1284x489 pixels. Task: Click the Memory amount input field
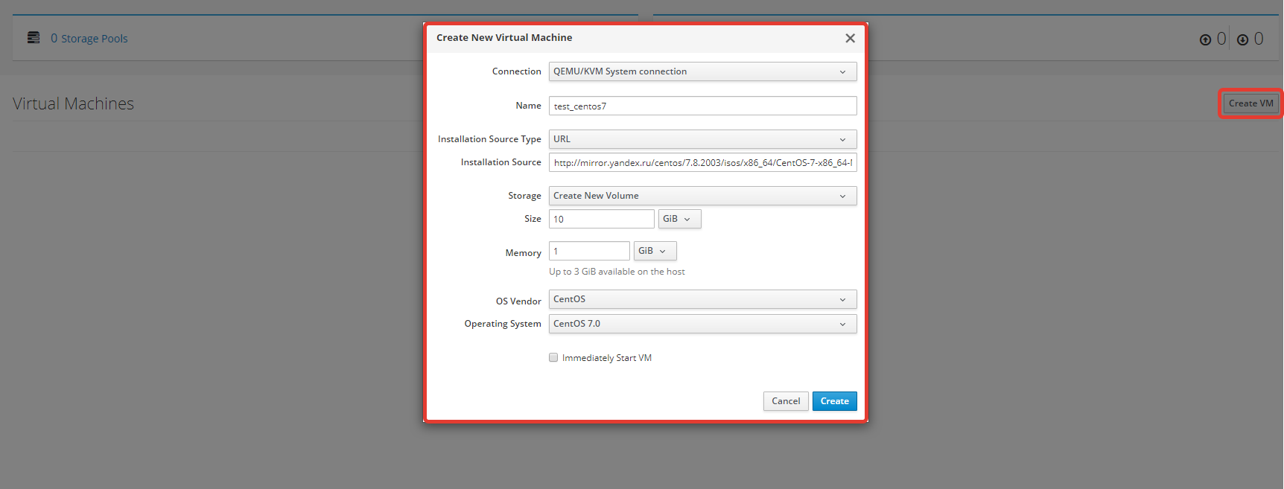(x=589, y=251)
